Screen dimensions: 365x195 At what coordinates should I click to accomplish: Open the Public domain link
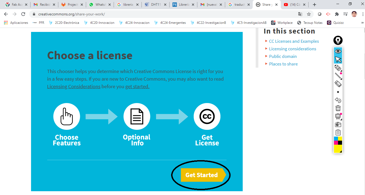(x=283, y=56)
